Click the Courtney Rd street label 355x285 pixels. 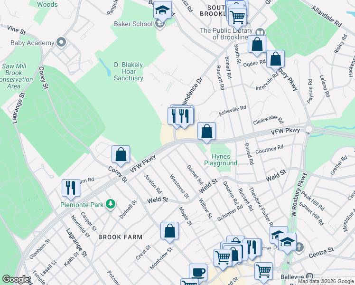click(x=269, y=149)
